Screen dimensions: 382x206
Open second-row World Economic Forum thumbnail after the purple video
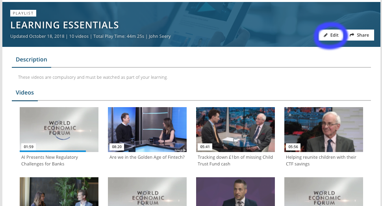[x=324, y=191]
